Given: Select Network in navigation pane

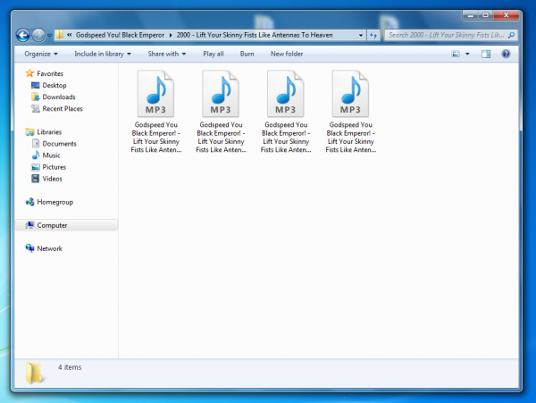Looking at the screenshot, I should pos(49,248).
